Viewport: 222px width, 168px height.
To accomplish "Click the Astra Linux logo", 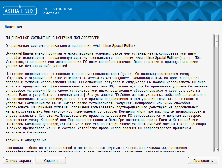I will [20, 10].
